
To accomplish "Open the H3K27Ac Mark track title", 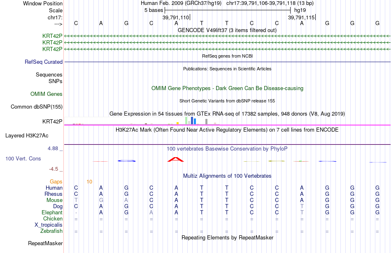I will point(227,130).
